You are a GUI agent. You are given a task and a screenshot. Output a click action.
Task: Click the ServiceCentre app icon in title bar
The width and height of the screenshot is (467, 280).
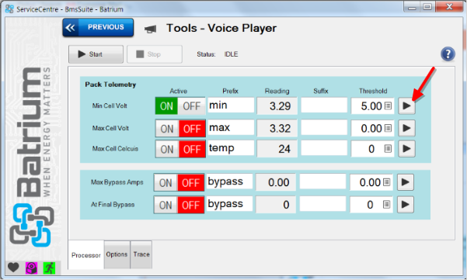point(9,9)
